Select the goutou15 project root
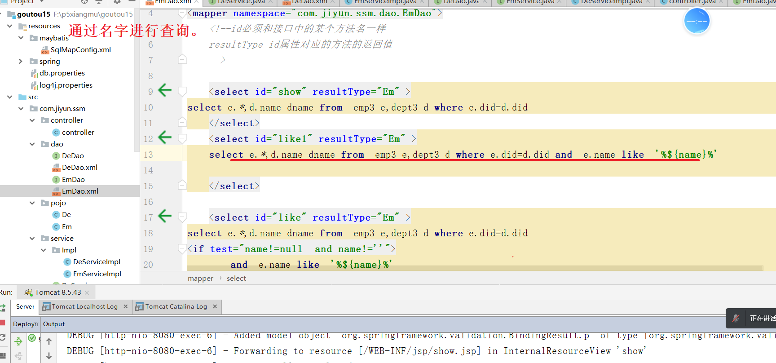This screenshot has width=776, height=363. (34, 14)
